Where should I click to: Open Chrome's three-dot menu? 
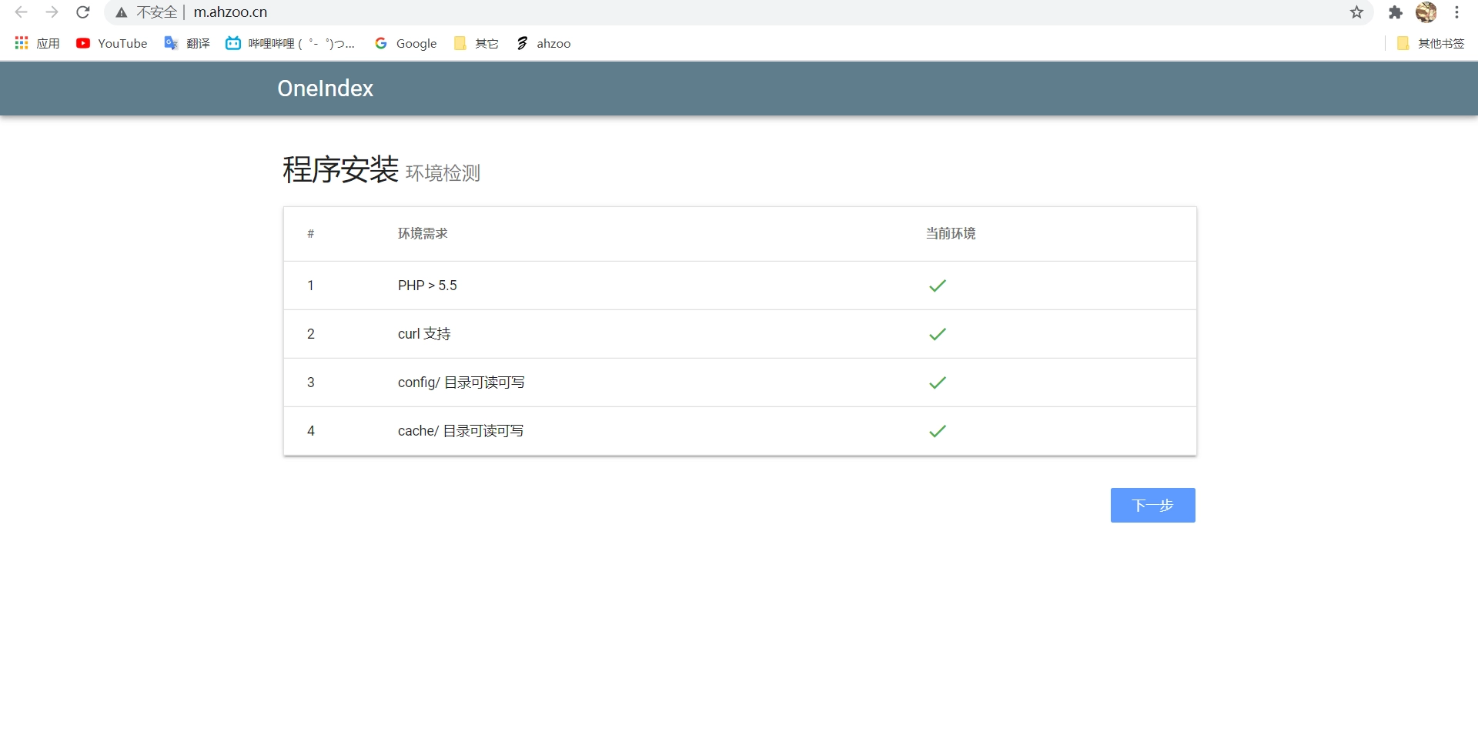[1457, 12]
